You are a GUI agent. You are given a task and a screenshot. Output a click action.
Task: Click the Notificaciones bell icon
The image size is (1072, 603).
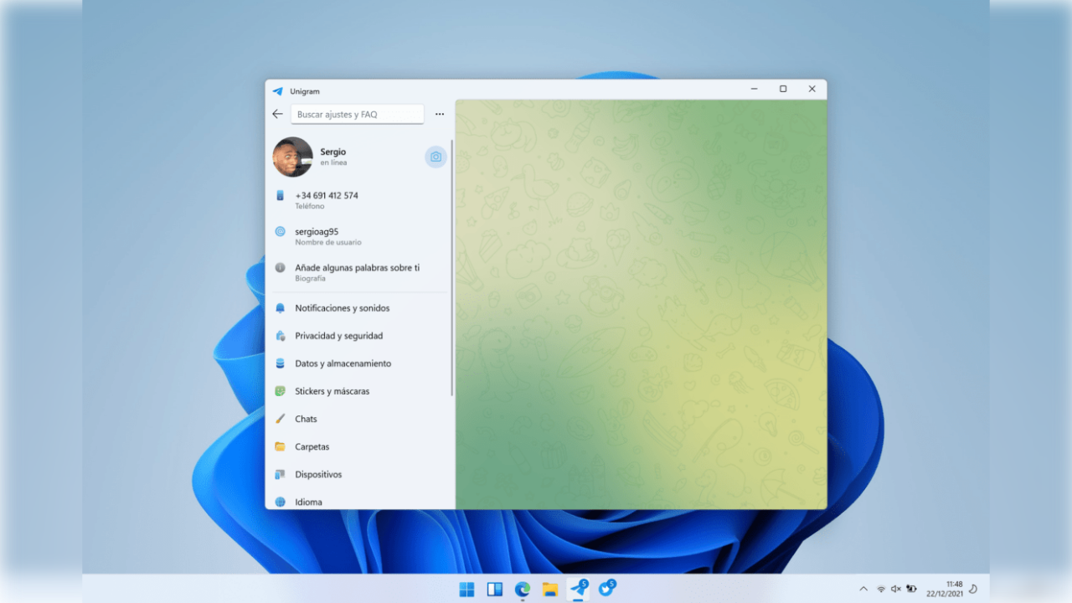point(281,308)
